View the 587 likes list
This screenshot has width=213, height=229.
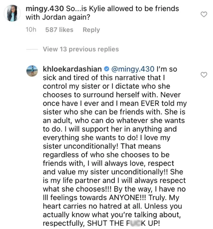coord(59,30)
